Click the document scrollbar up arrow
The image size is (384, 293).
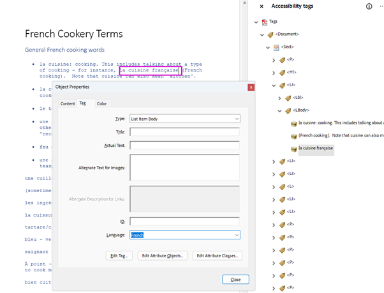pos(244,3)
